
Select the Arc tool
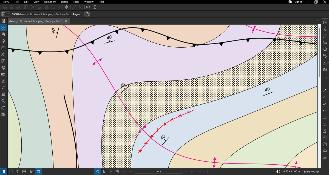(325, 97)
